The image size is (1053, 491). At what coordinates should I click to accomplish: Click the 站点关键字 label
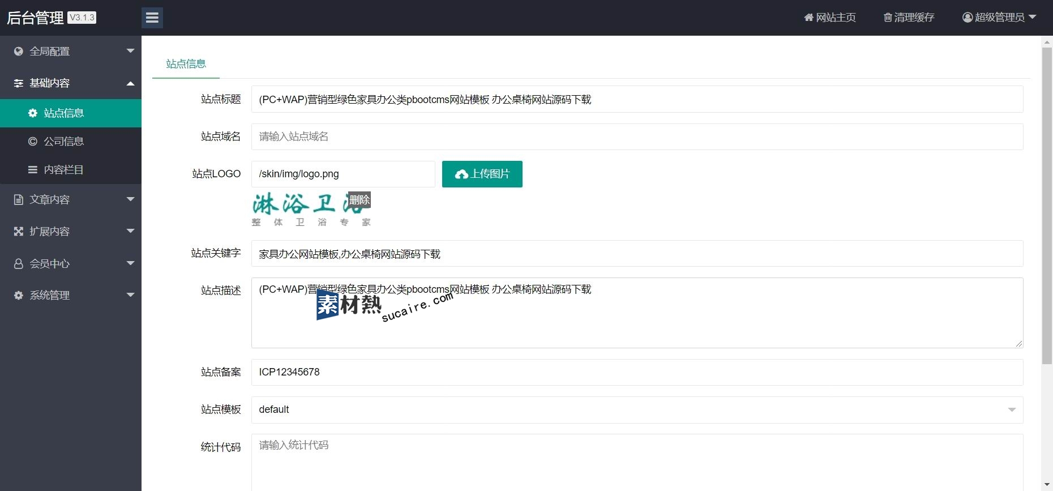[x=216, y=253]
